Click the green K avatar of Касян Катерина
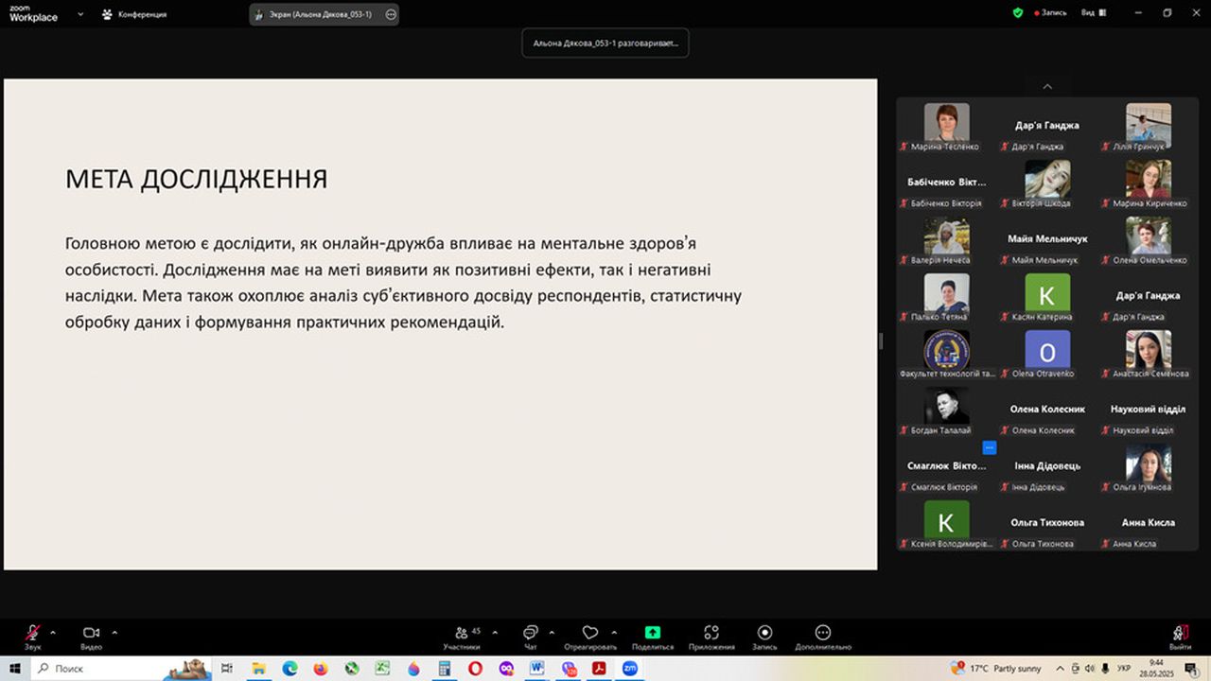 tap(1048, 292)
